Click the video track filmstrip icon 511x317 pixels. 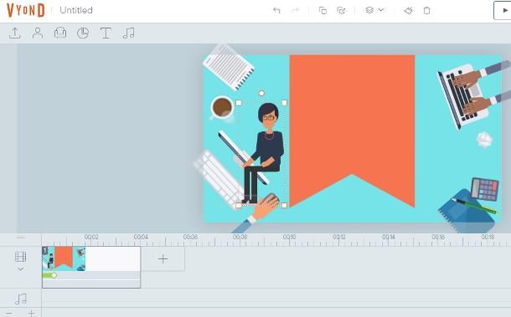pos(21,257)
